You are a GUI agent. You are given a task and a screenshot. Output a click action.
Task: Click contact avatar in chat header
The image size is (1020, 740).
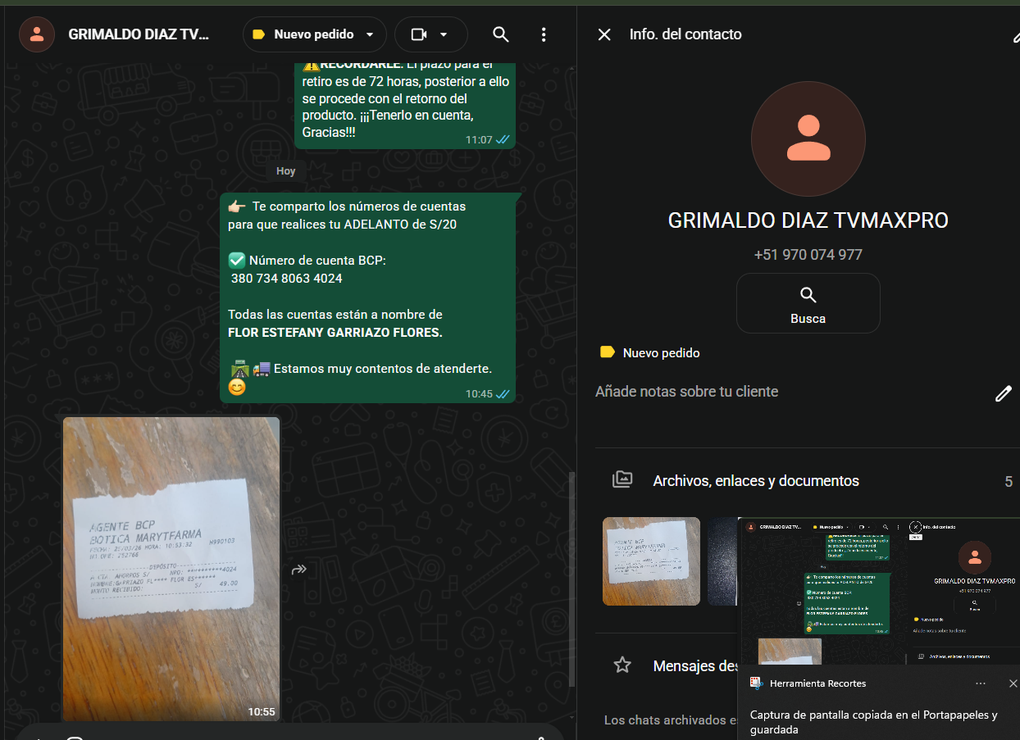point(37,34)
